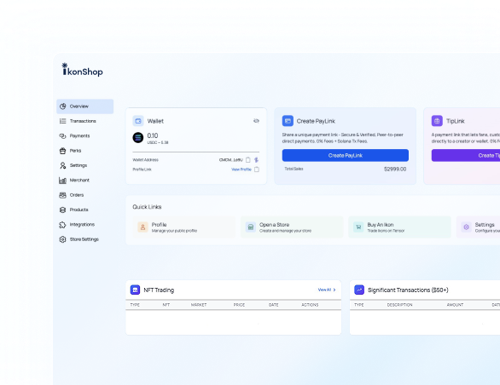Click TYPE column header in NFT Trading

tap(135, 305)
